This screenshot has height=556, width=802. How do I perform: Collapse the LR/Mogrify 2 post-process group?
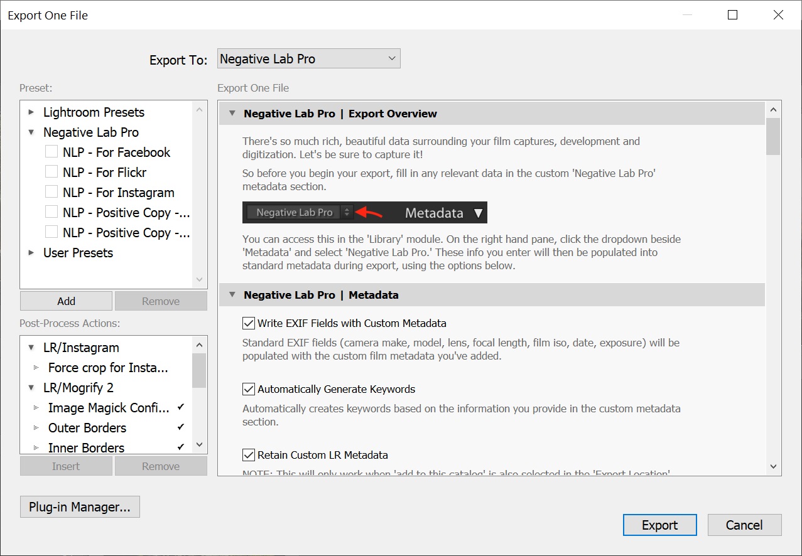click(31, 388)
